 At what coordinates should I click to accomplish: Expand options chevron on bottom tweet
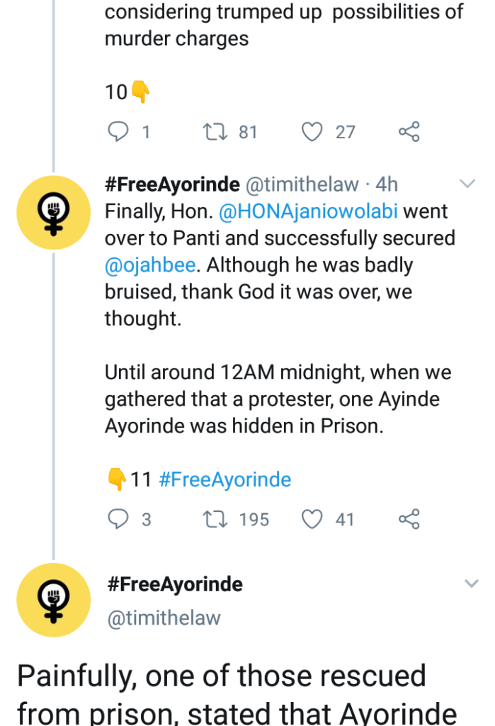pyautogui.click(x=471, y=584)
